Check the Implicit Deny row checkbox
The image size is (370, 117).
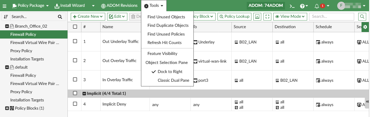[x=75, y=104]
